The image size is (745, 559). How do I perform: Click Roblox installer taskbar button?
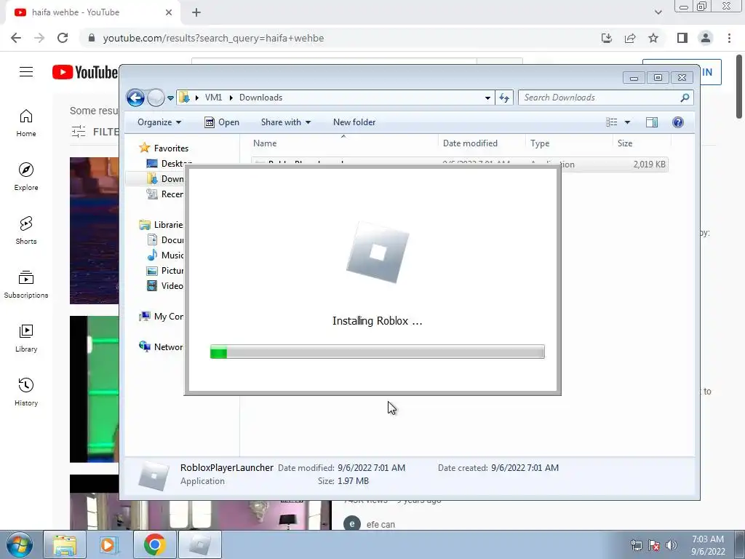tap(199, 544)
